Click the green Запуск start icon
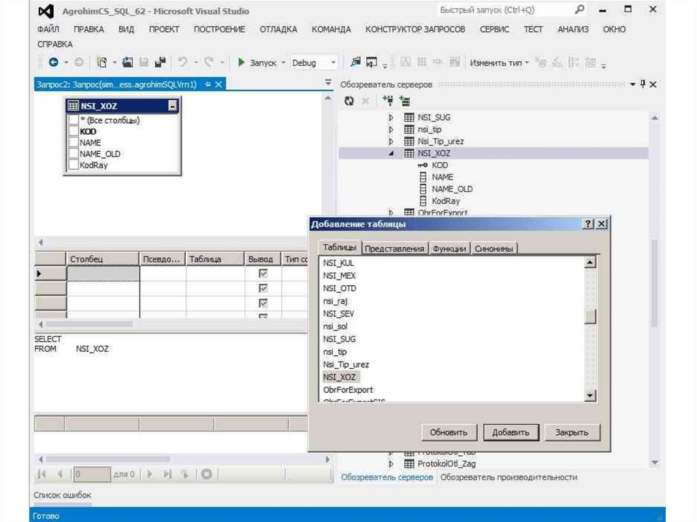The width and height of the screenshot is (697, 522). [241, 63]
